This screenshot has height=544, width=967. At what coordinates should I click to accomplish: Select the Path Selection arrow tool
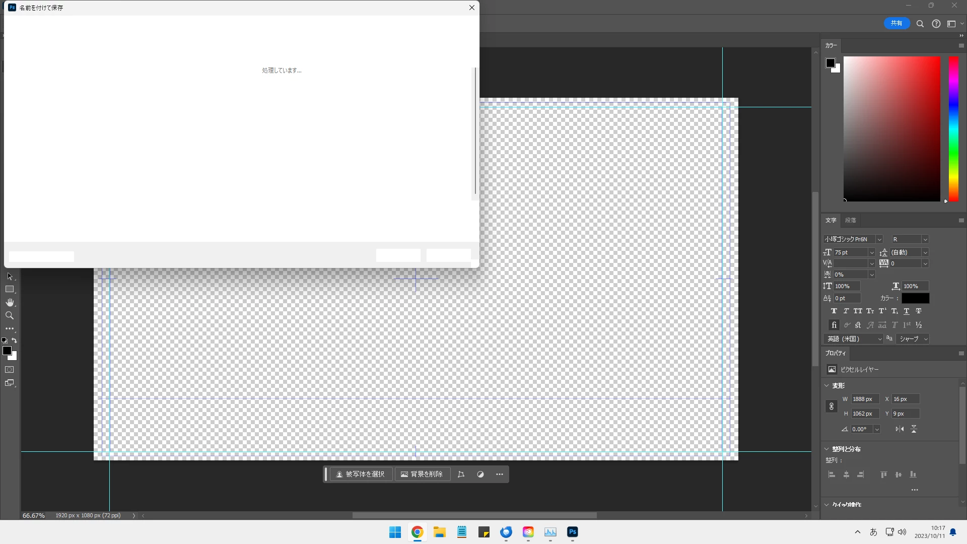click(10, 276)
